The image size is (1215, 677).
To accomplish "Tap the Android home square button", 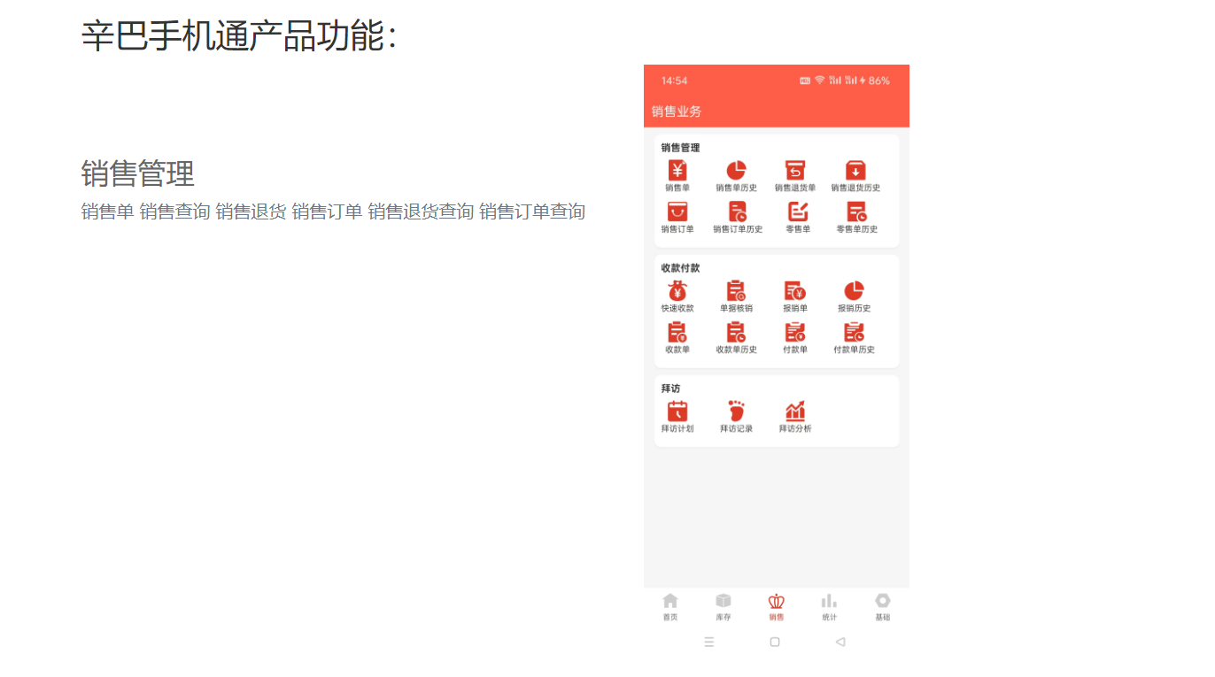I will [x=775, y=642].
